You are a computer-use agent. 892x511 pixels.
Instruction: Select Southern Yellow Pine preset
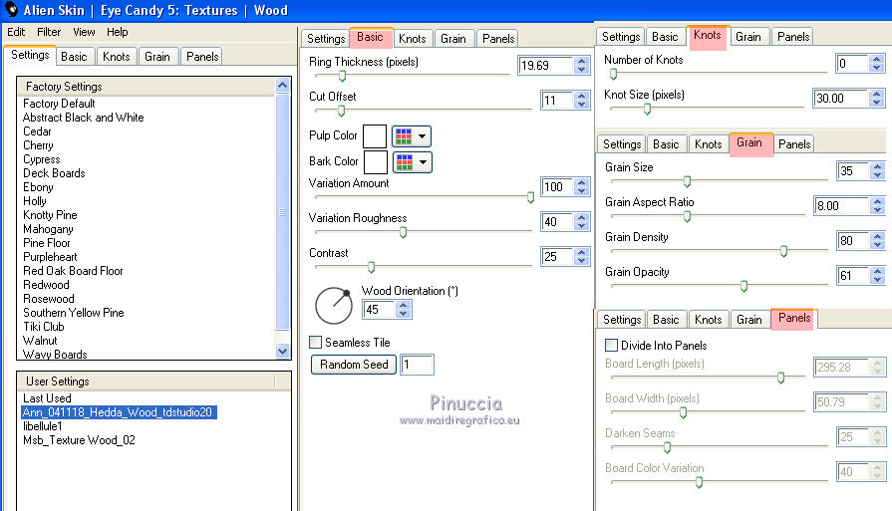[x=74, y=313]
